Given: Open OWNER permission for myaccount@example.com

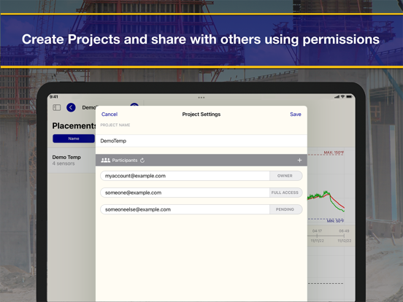Looking at the screenshot, I should coord(285,176).
